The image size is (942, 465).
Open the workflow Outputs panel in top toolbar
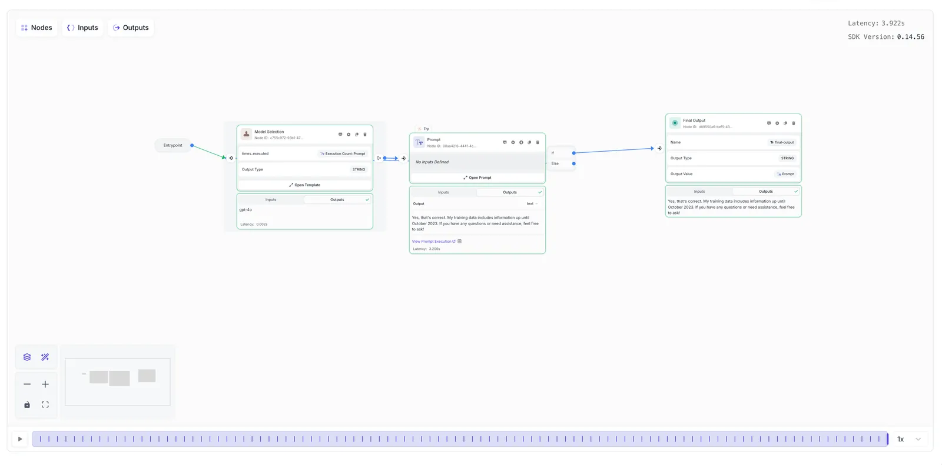tap(131, 28)
